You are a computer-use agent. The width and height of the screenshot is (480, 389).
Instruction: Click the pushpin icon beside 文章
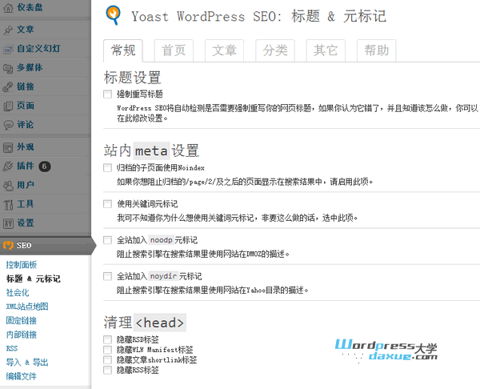click(x=8, y=30)
